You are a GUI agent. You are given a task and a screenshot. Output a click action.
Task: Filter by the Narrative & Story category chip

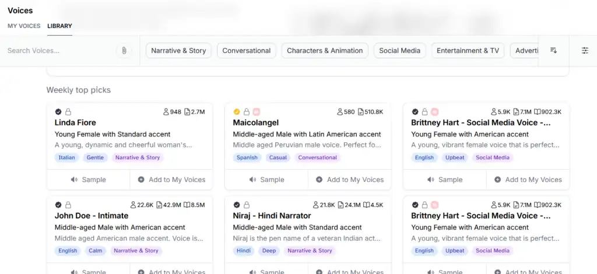pos(178,51)
